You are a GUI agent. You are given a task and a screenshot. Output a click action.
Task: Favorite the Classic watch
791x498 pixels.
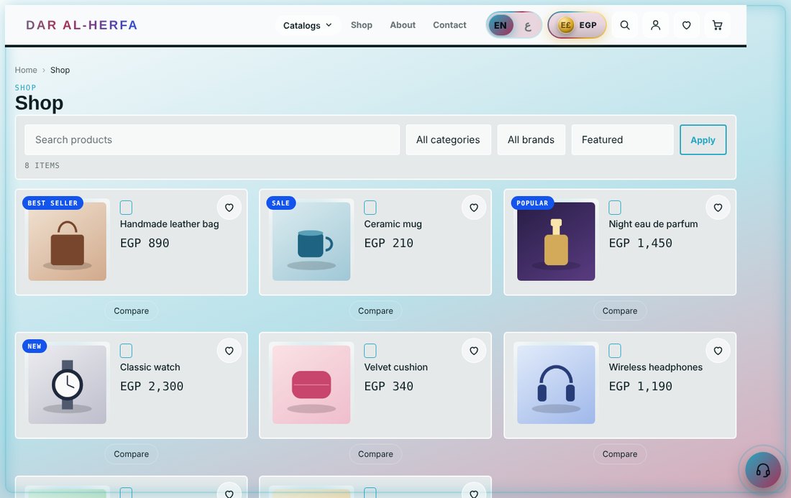(x=229, y=351)
